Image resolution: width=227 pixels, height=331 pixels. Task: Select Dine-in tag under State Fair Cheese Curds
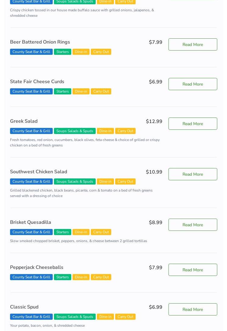tap(81, 91)
